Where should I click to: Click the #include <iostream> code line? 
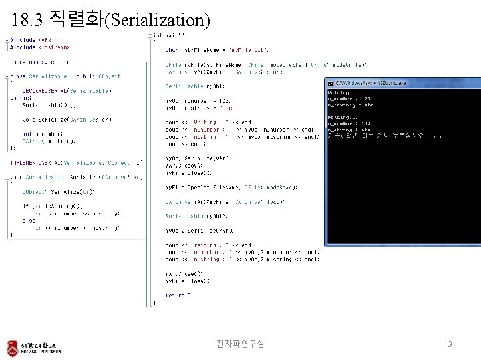pos(39,47)
